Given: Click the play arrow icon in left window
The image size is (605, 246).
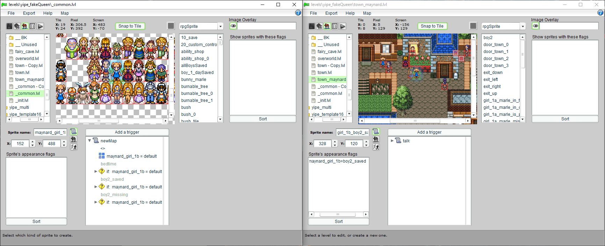Looking at the screenshot, I should (41, 26).
